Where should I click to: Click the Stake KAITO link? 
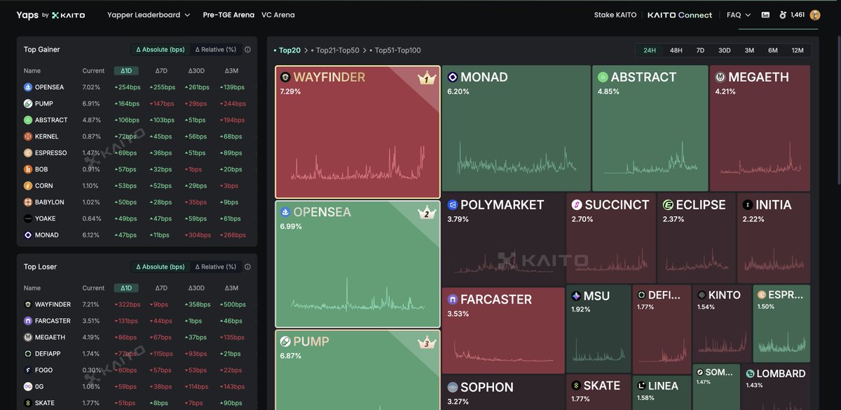[615, 15]
